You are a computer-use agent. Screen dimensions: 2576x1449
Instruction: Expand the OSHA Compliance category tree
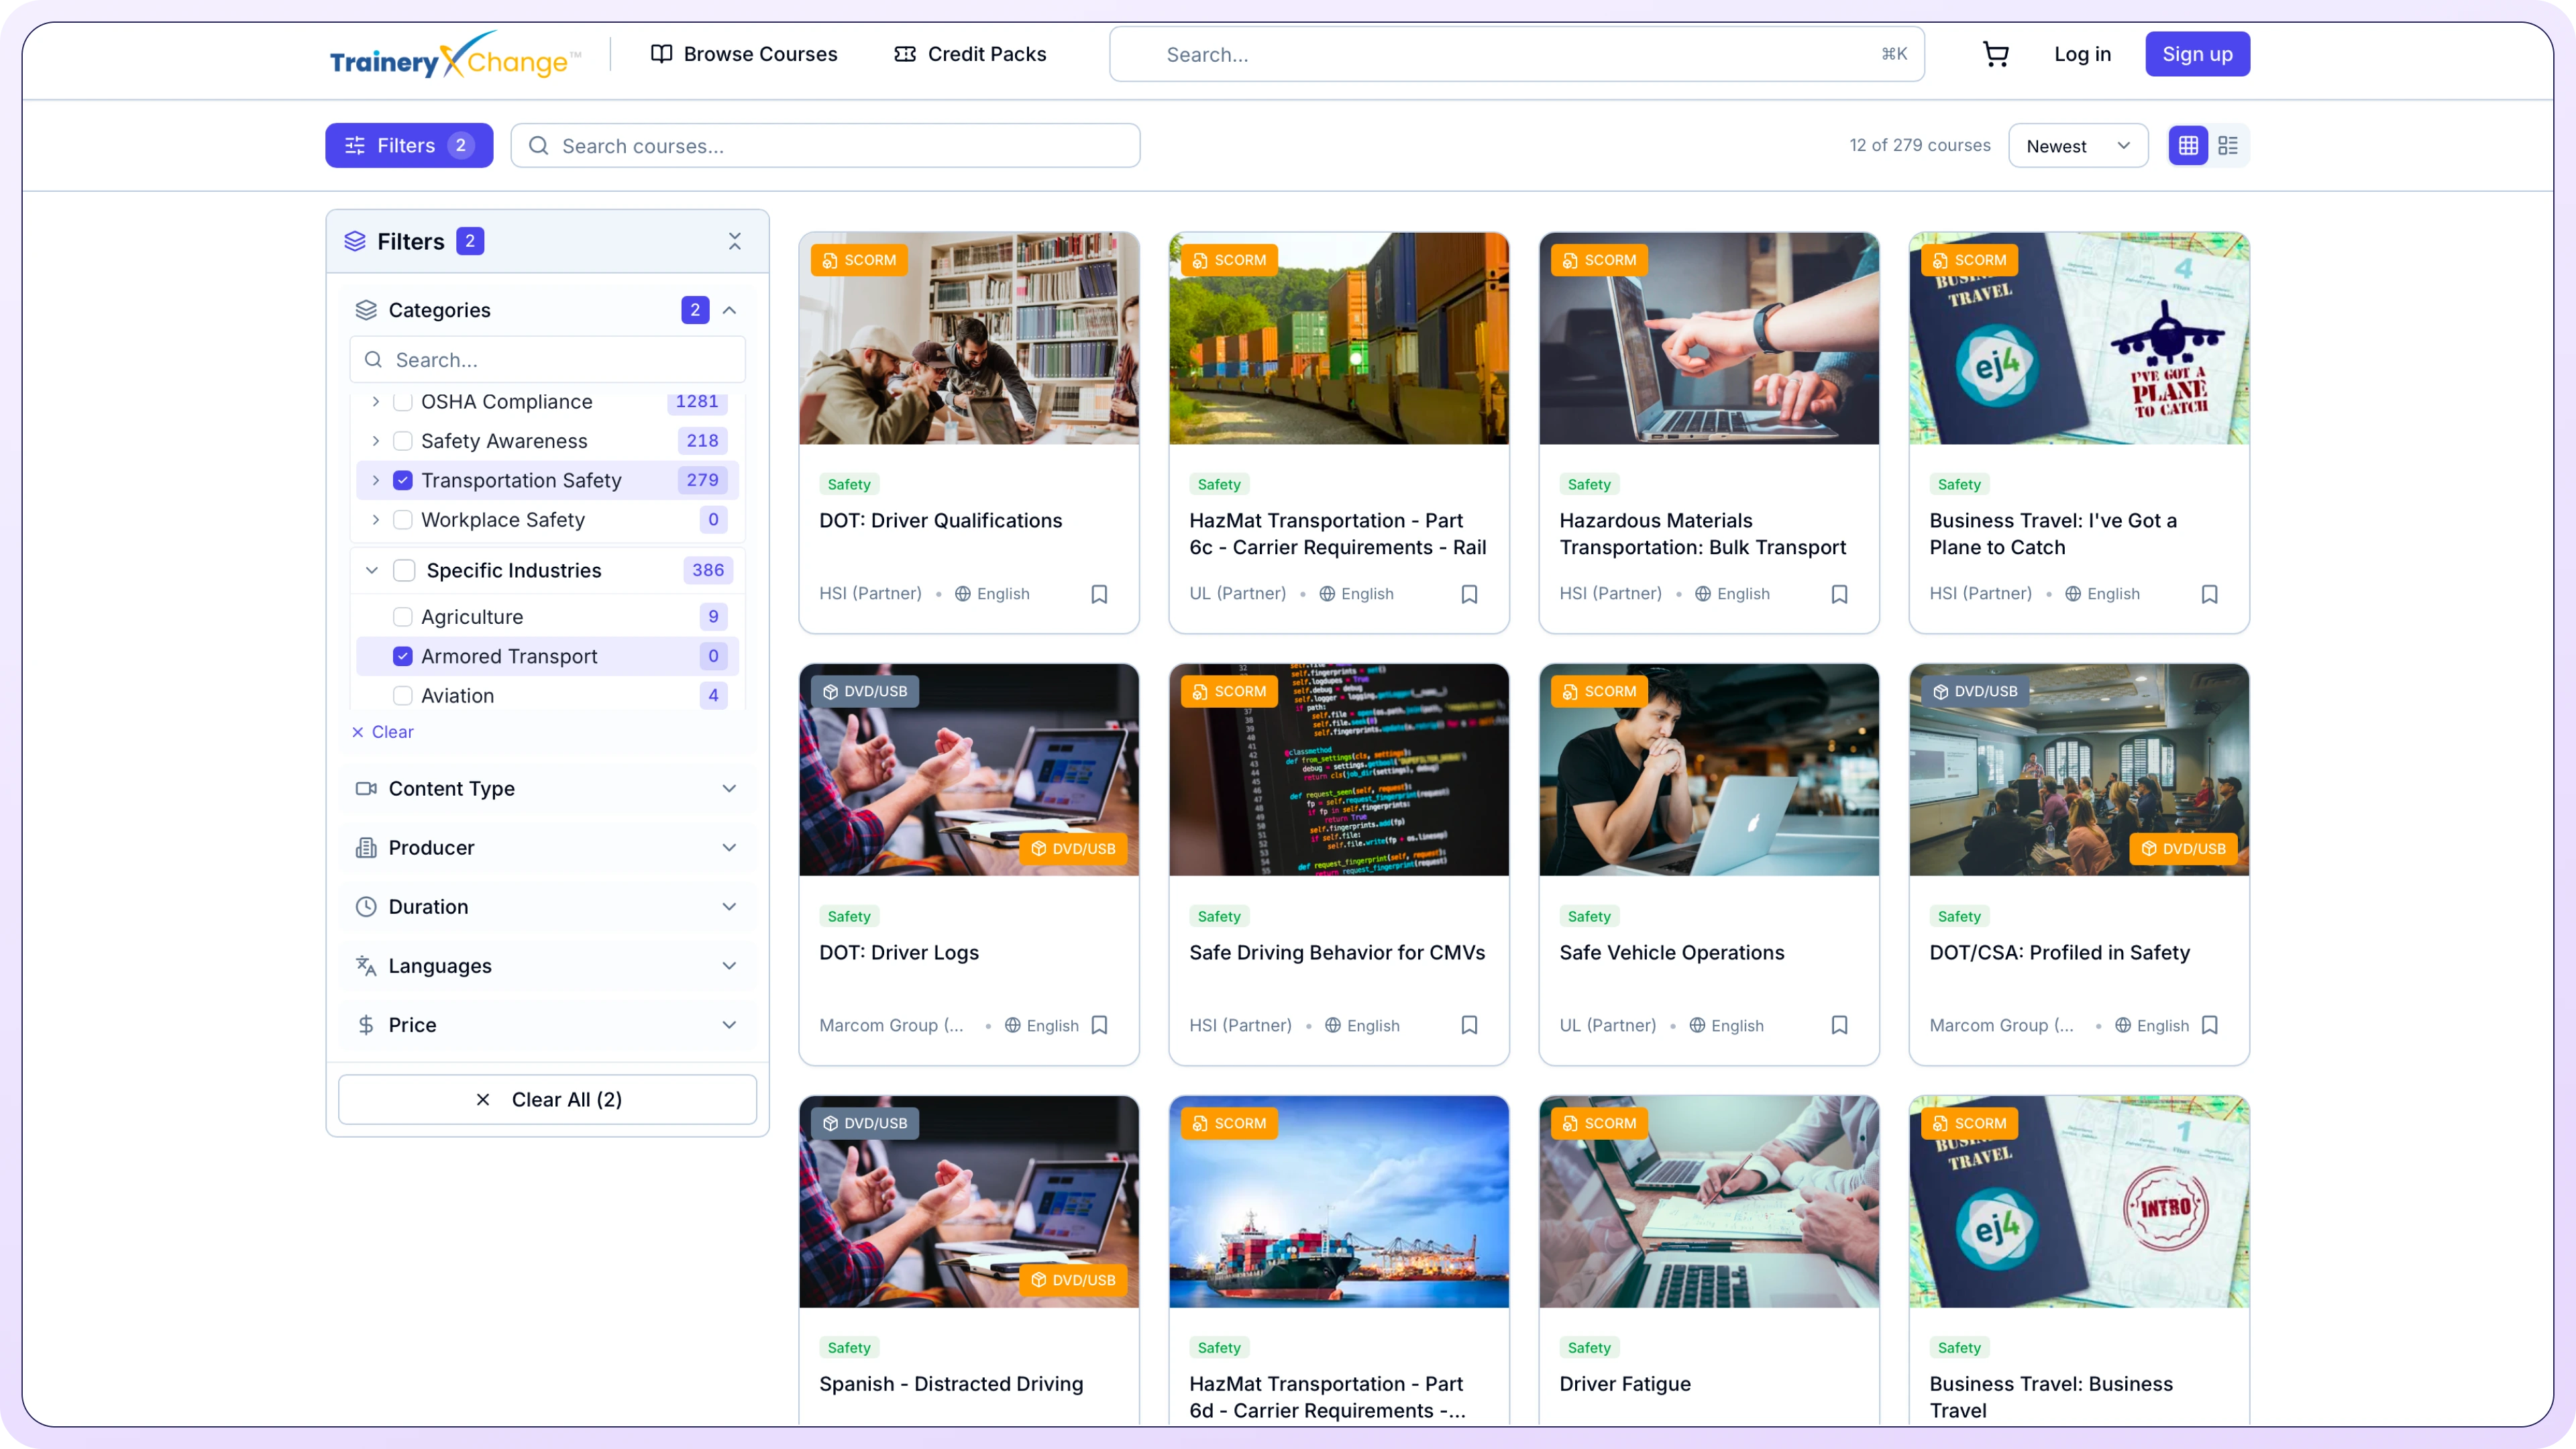pos(376,402)
